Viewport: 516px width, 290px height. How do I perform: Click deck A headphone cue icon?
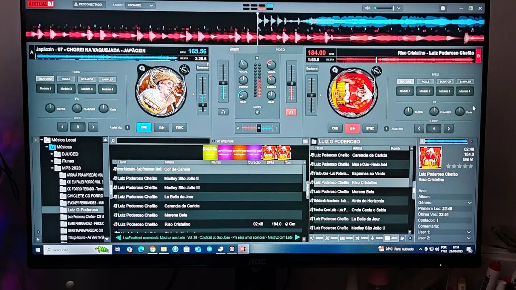[223, 112]
